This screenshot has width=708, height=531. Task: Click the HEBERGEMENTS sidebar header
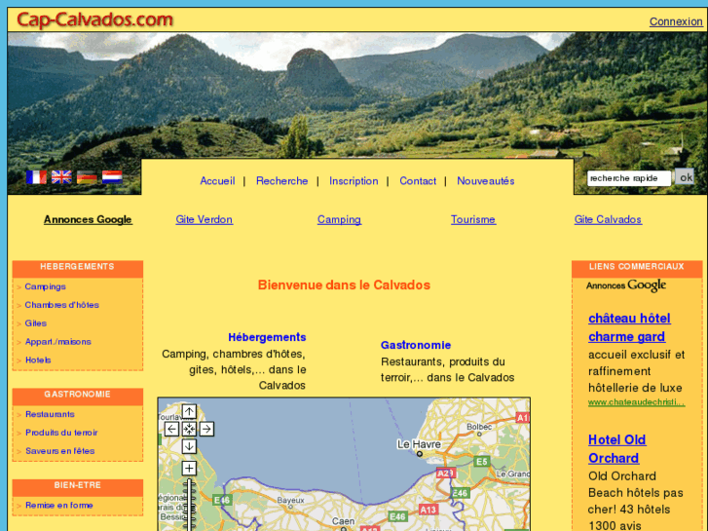tap(77, 267)
